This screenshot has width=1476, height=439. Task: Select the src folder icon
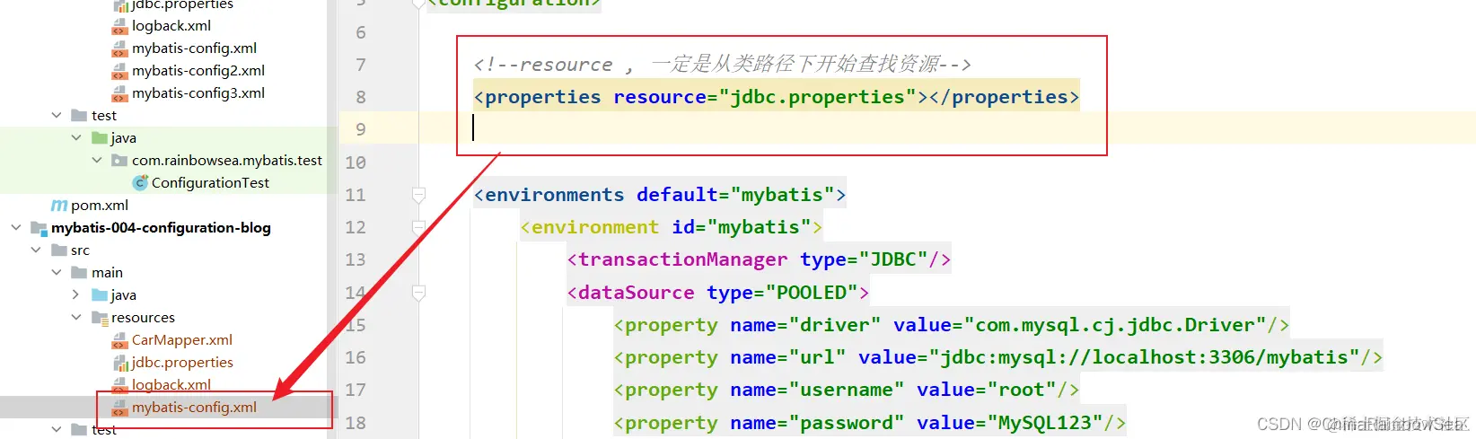tap(59, 250)
